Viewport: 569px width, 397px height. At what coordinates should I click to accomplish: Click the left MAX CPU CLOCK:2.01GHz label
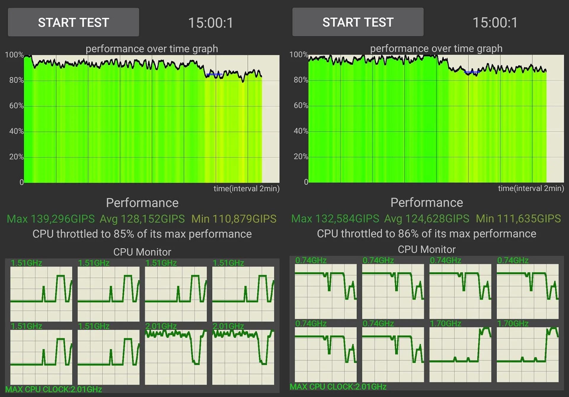click(x=54, y=389)
